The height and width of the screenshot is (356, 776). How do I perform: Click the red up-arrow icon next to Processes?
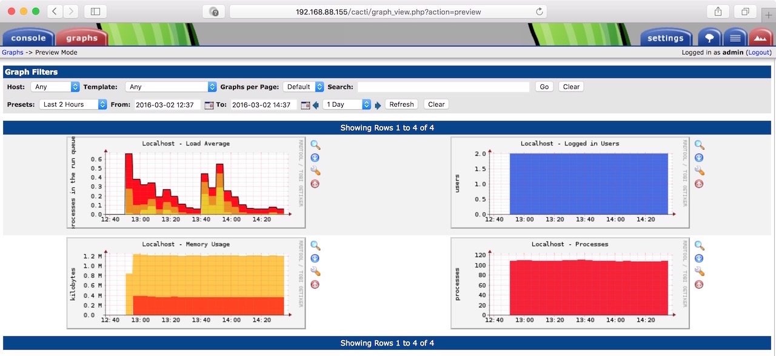coord(699,284)
